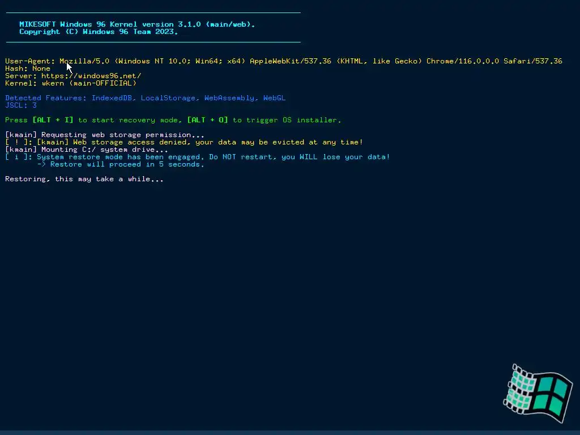Click the 'Copyright (C) Windows 96 Team 2023.' line
The width and height of the screenshot is (580, 435).
click(x=99, y=32)
